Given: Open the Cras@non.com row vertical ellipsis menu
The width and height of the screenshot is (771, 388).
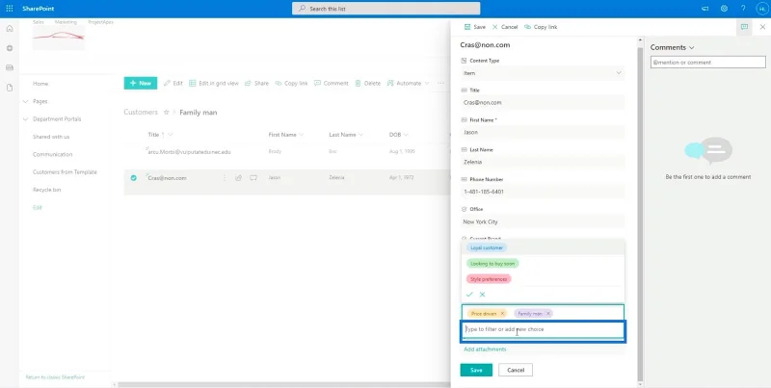Looking at the screenshot, I should point(225,178).
